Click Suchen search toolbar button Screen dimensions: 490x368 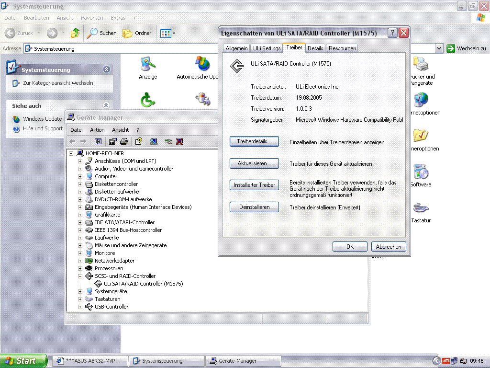102,33
